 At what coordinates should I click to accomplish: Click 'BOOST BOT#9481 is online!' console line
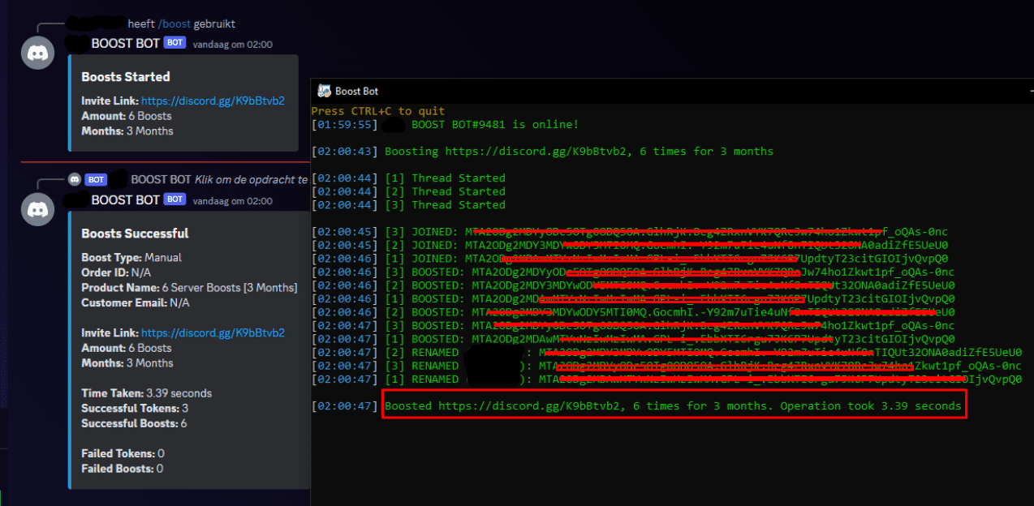pyautogui.click(x=445, y=125)
